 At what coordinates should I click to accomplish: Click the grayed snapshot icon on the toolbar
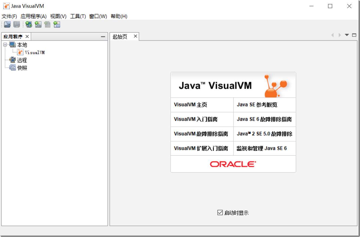(x=47, y=24)
